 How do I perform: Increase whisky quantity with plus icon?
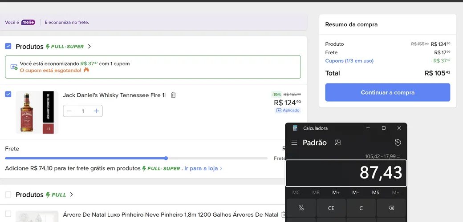pos(96,111)
